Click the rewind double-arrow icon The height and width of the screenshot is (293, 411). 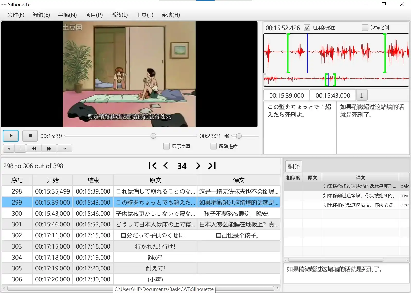34,148
